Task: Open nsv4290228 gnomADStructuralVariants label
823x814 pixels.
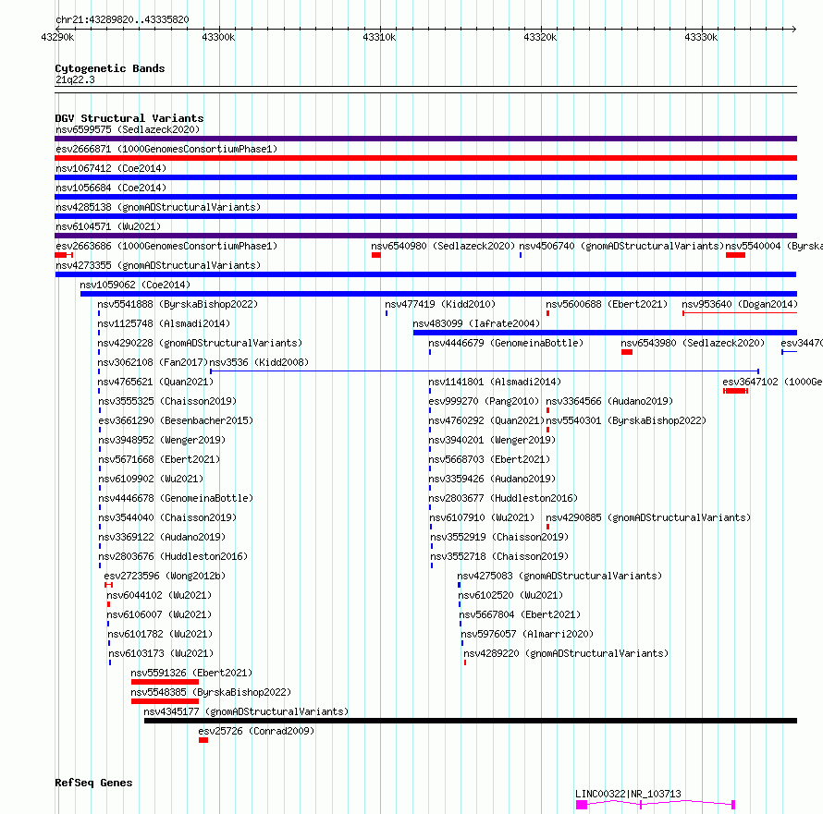Action: click(x=200, y=343)
